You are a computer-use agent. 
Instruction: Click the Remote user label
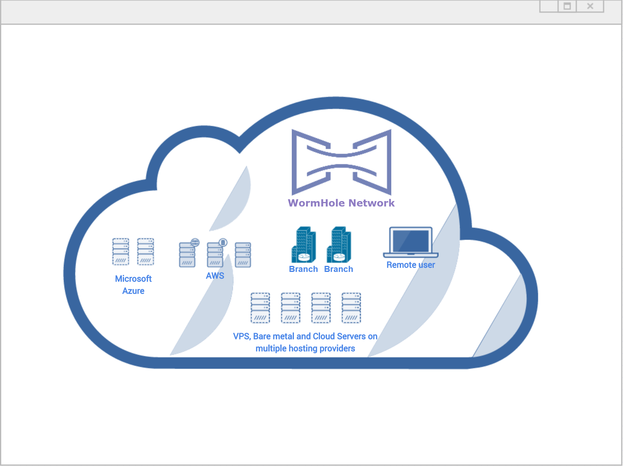pyautogui.click(x=411, y=265)
